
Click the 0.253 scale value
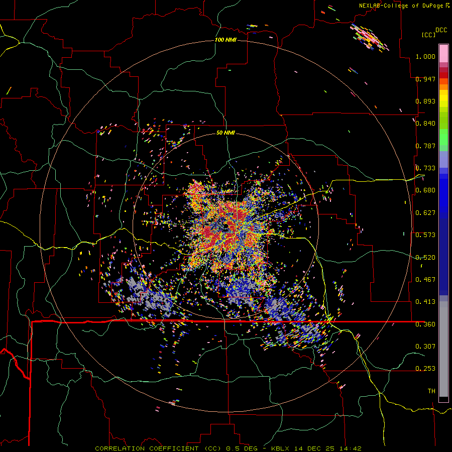(425, 369)
